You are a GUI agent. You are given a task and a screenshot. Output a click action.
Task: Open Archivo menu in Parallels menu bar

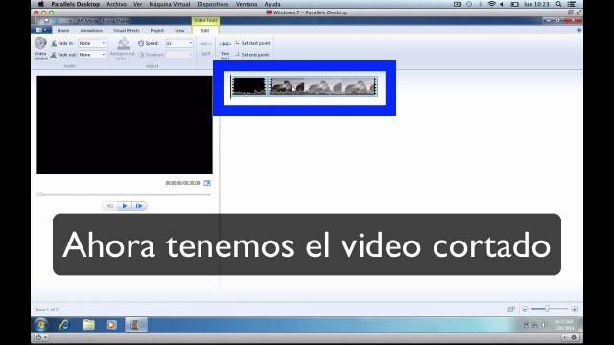(116, 4)
